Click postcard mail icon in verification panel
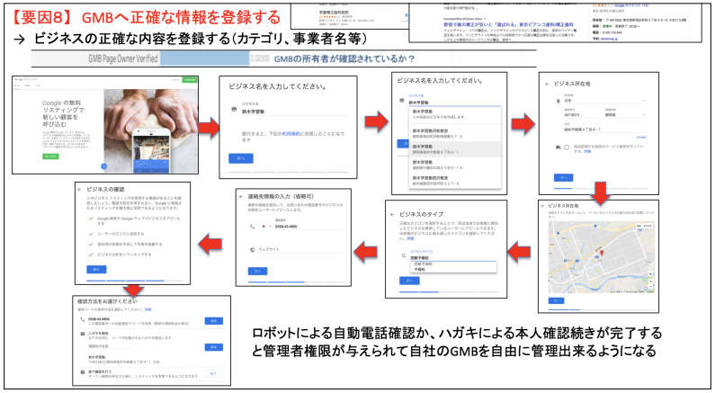715x393 pixels. [82, 334]
